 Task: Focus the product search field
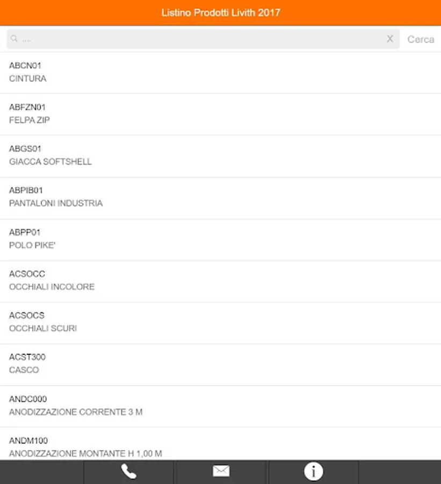[203, 39]
